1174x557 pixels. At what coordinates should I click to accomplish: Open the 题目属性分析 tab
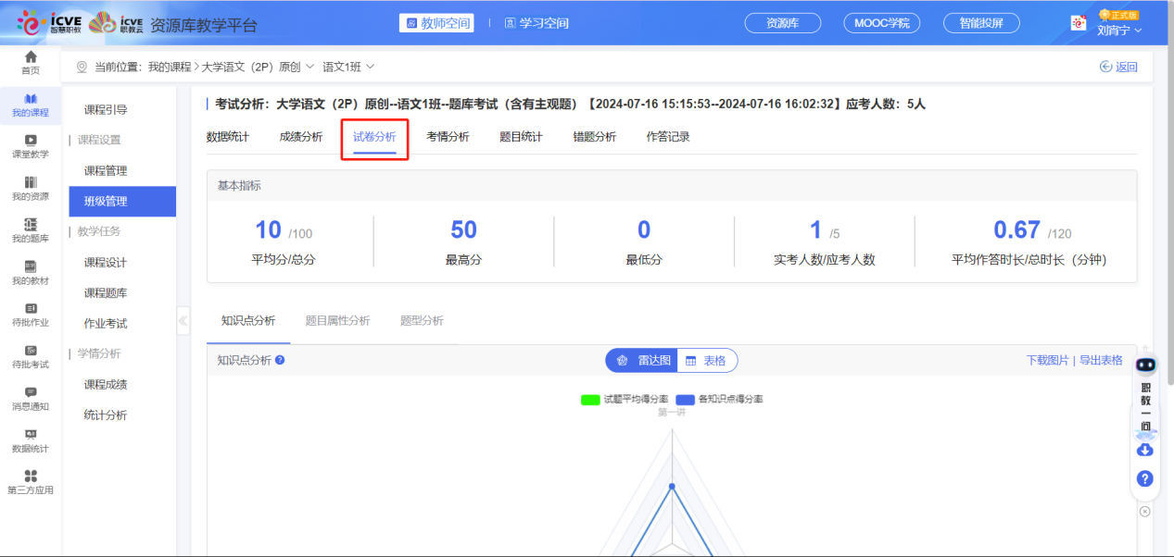(x=337, y=321)
